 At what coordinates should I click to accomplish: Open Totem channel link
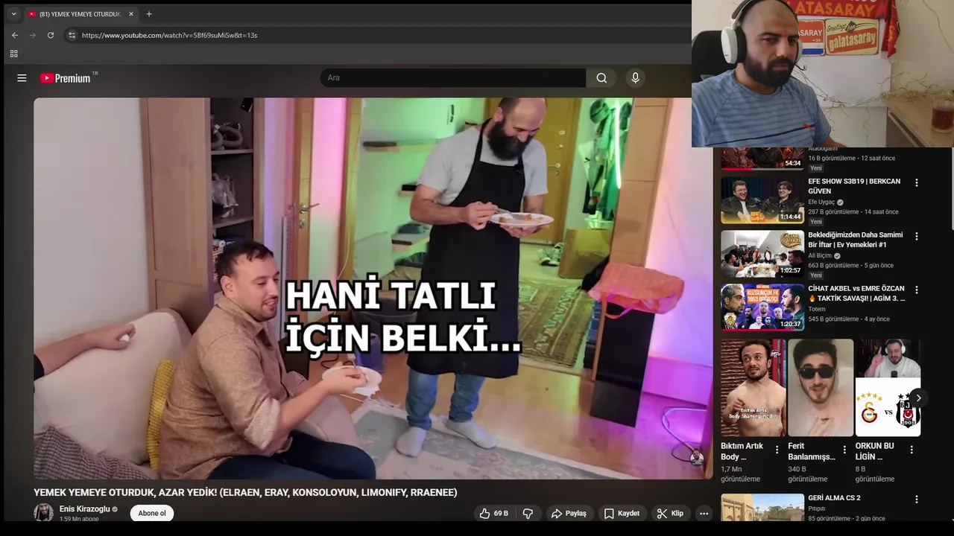[x=817, y=309]
